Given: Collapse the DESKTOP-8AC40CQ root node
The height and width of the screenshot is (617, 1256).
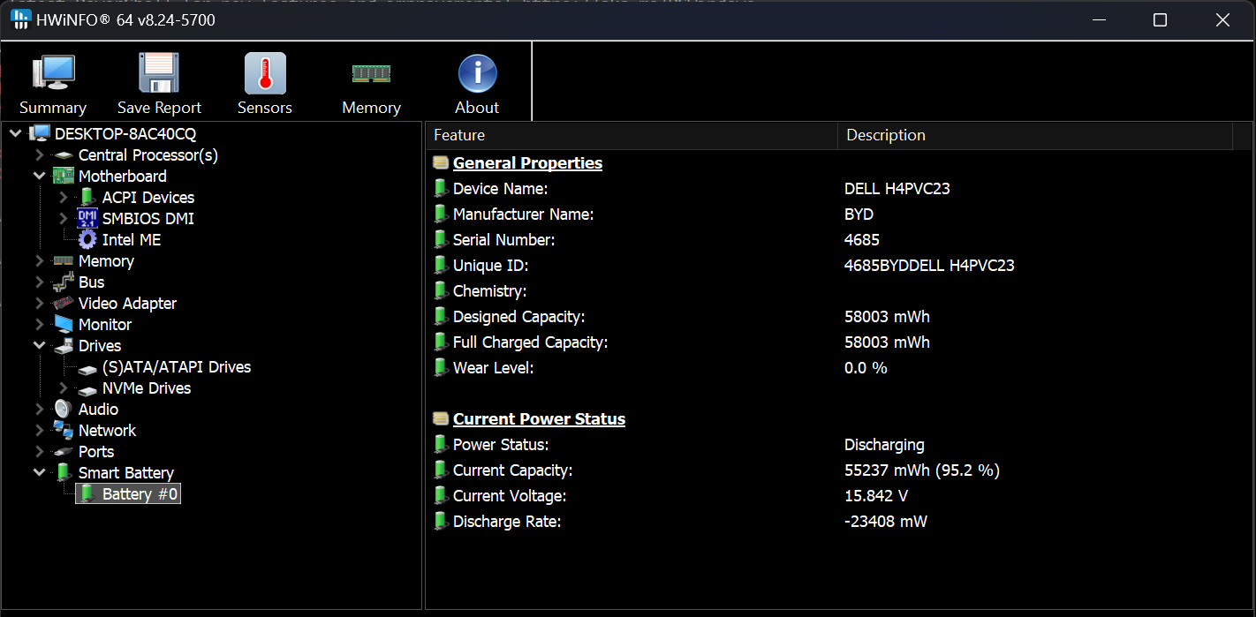Looking at the screenshot, I should (x=16, y=133).
